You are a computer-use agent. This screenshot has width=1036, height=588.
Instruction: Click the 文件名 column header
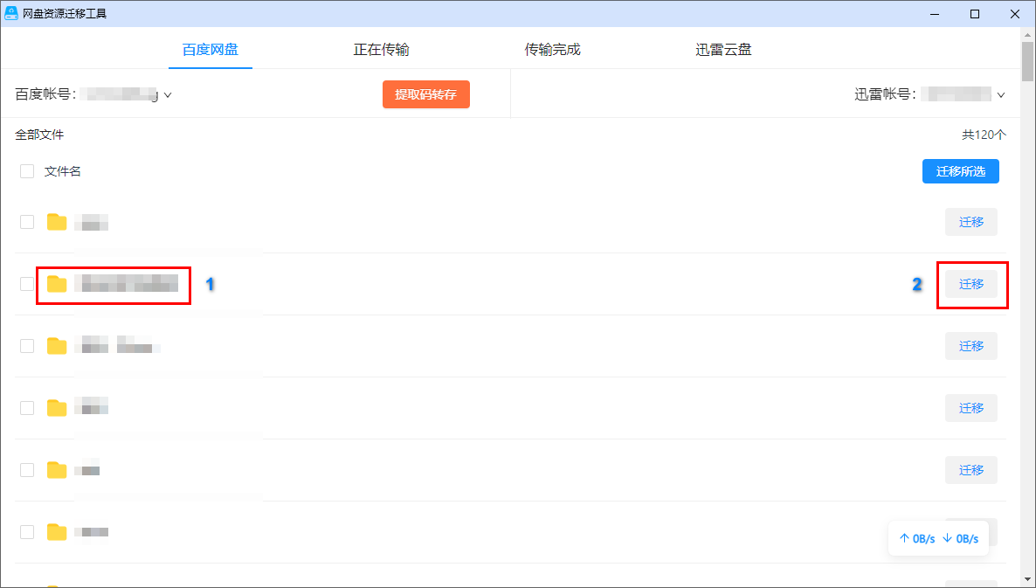coord(63,172)
